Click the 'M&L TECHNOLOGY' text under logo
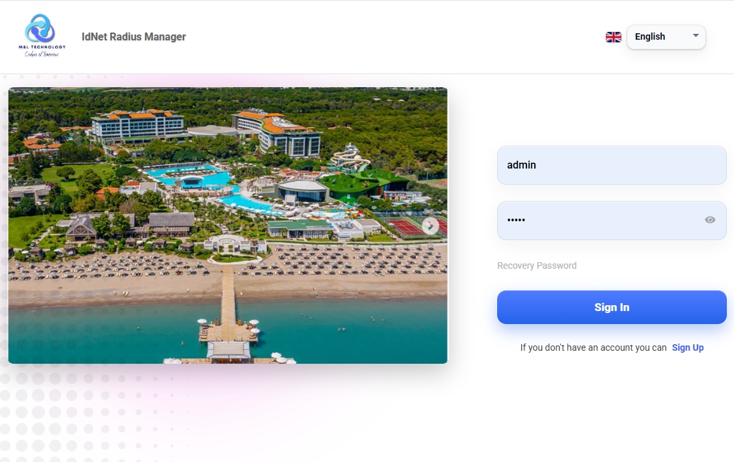Image resolution: width=734 pixels, height=462 pixels. pos(42,47)
